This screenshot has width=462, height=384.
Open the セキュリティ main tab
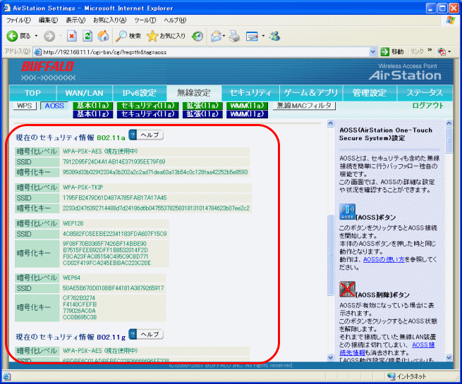(x=250, y=93)
